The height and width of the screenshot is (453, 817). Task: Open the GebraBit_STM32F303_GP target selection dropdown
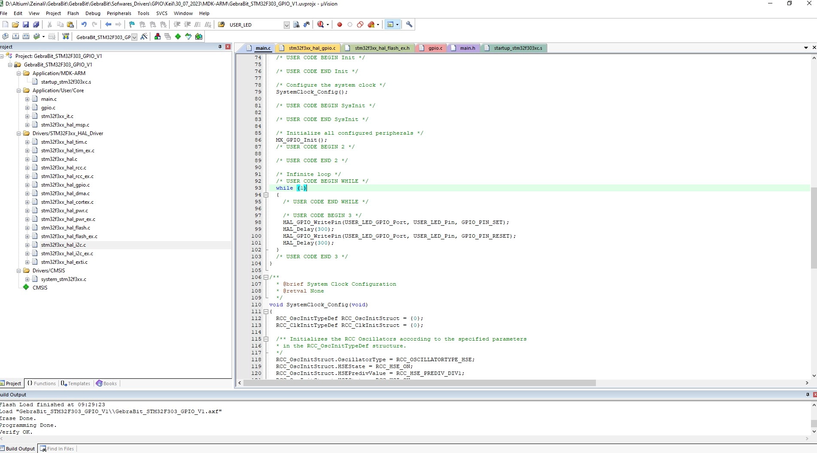(134, 37)
